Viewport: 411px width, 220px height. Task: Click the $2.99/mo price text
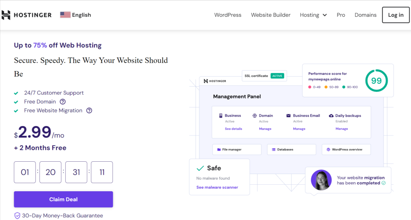pos(39,132)
